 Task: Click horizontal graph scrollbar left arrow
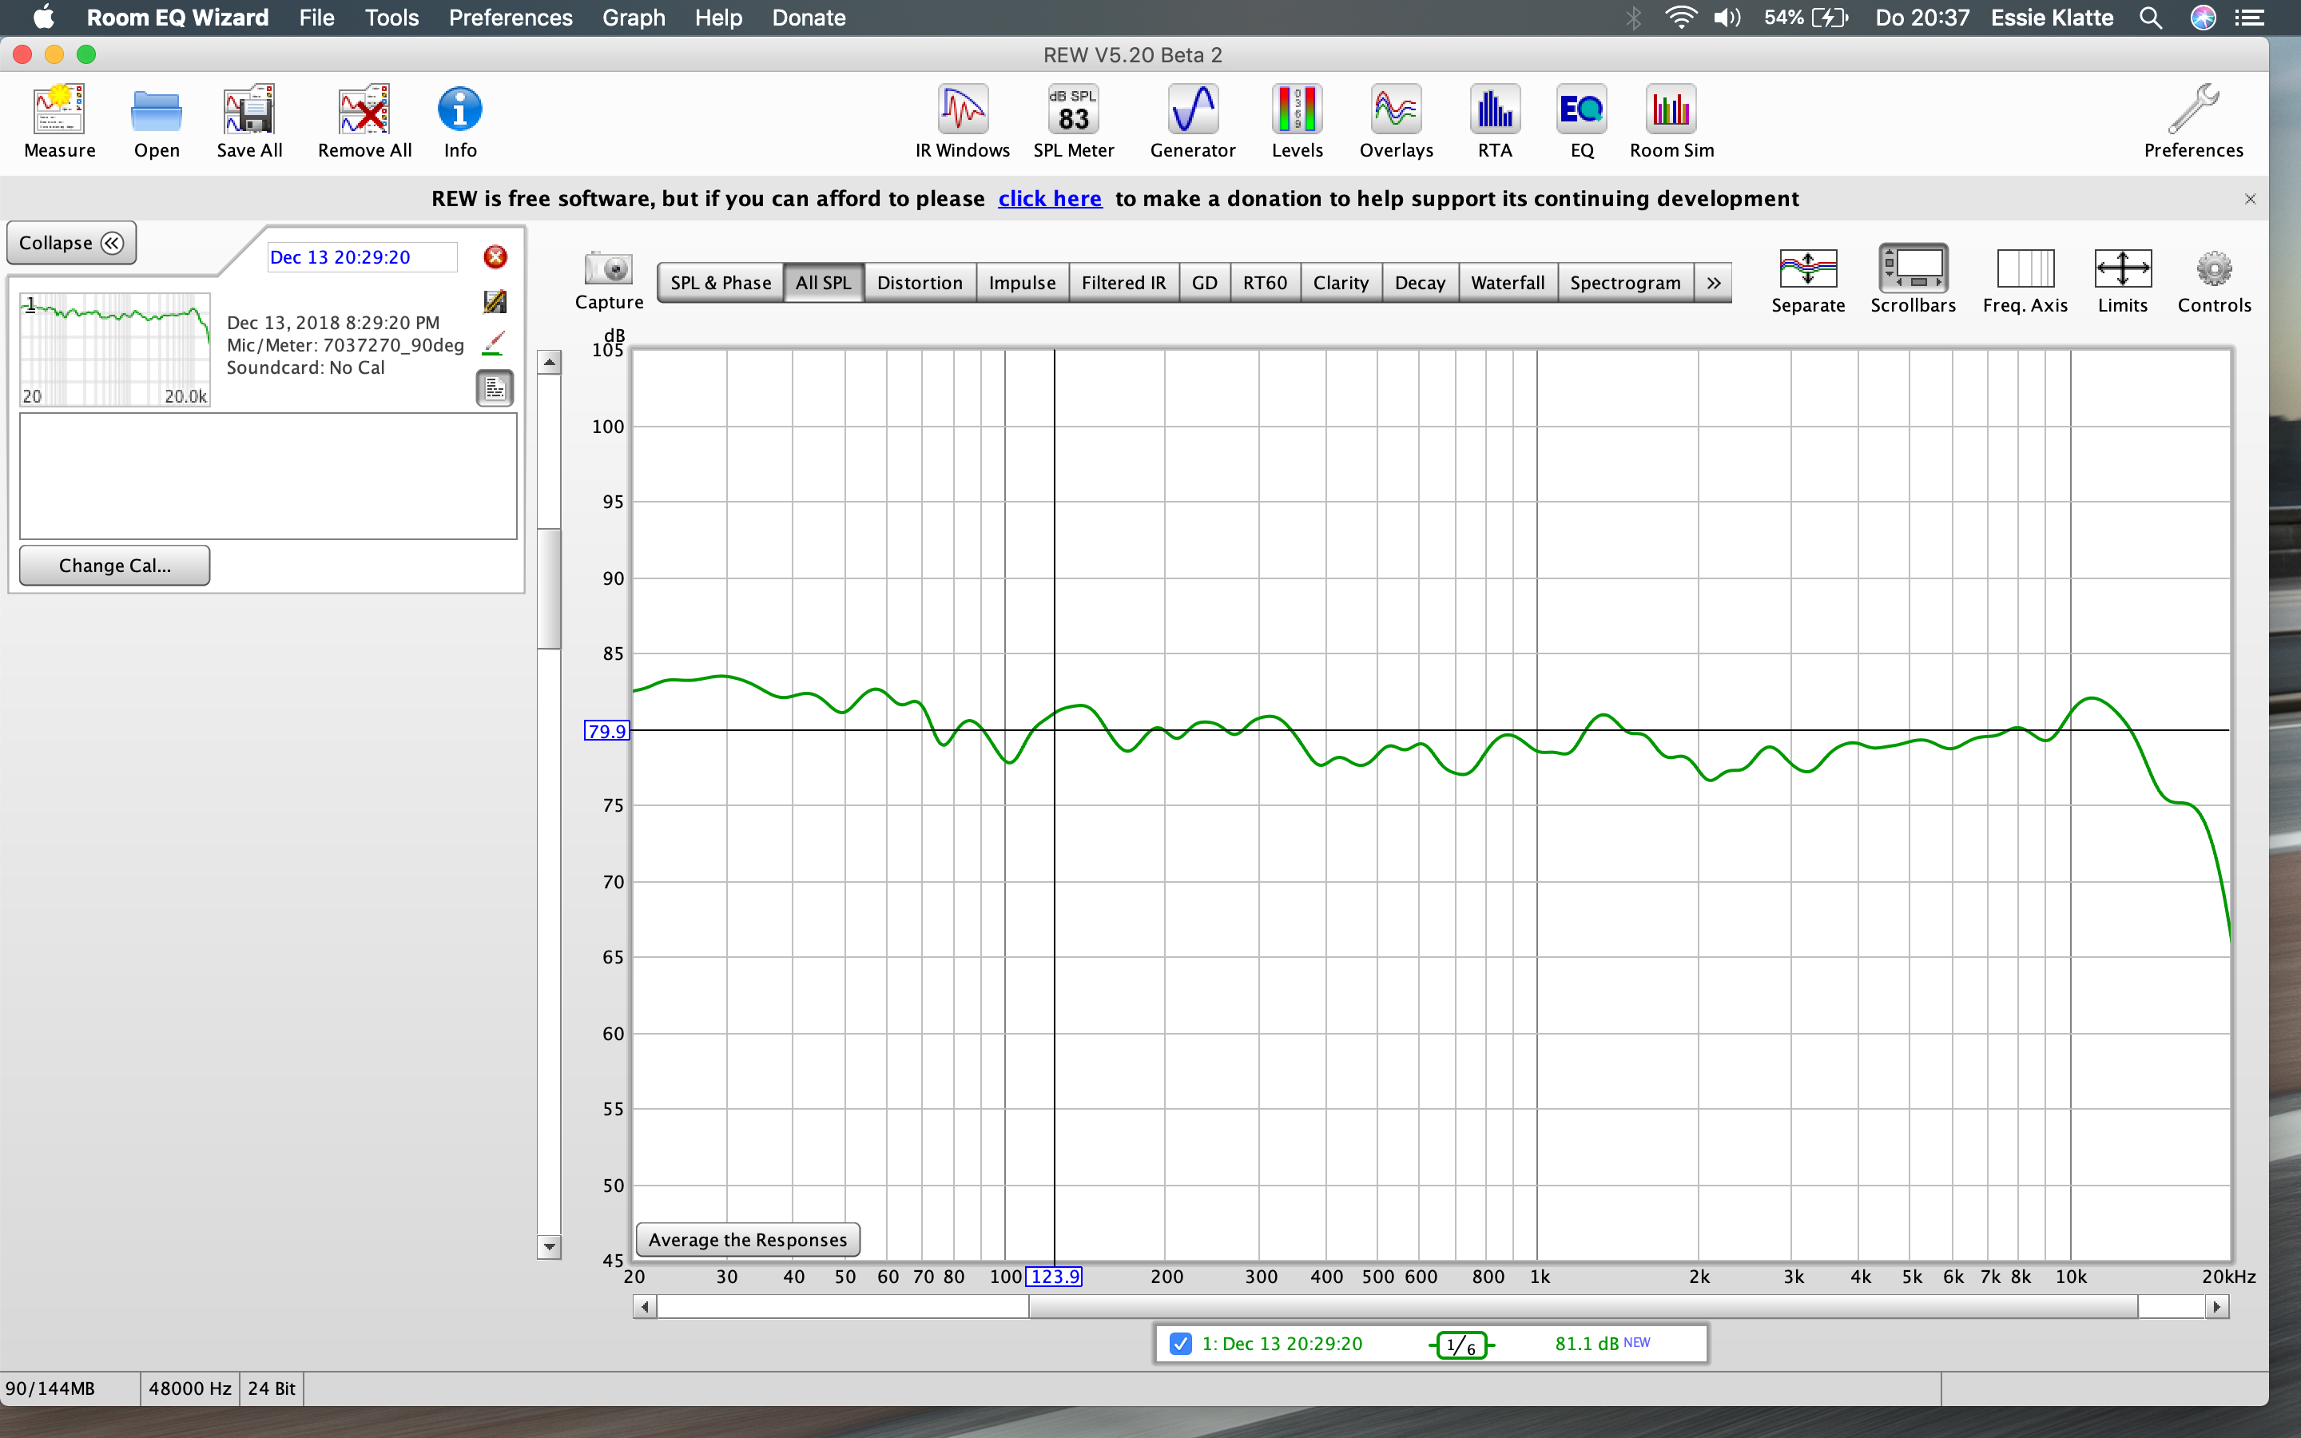click(x=645, y=1307)
